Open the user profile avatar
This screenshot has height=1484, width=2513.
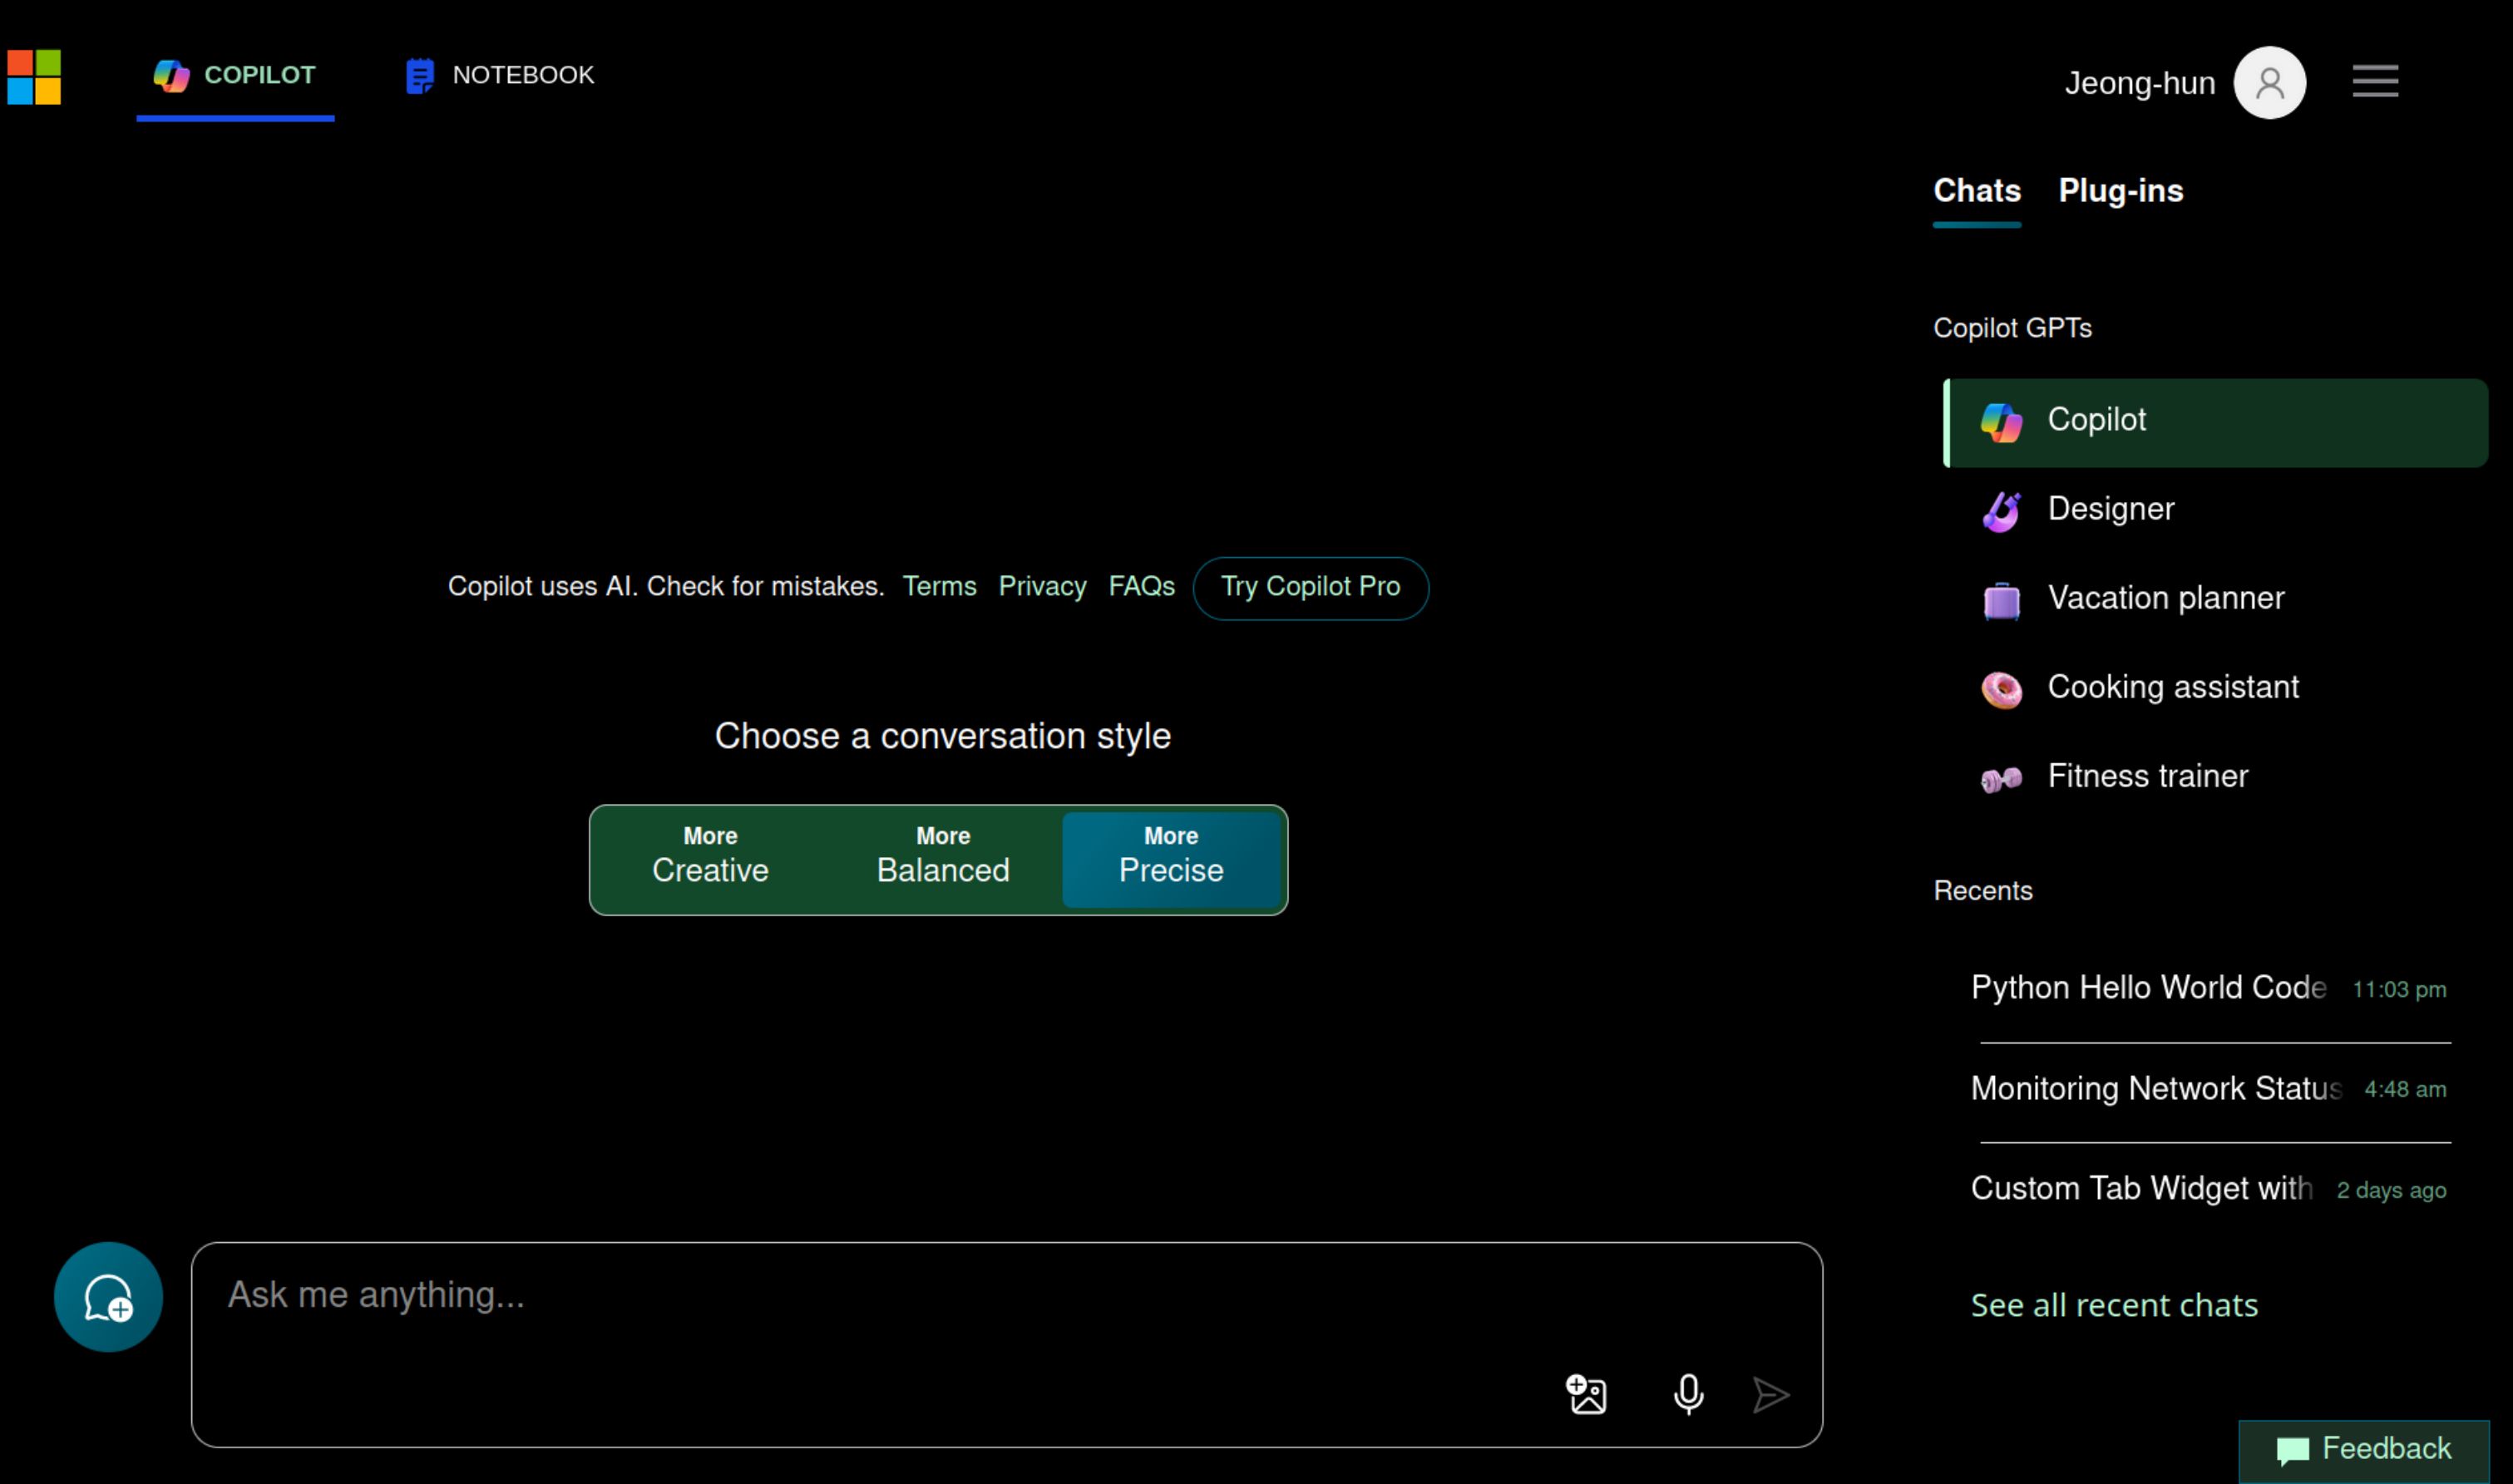coord(2269,83)
